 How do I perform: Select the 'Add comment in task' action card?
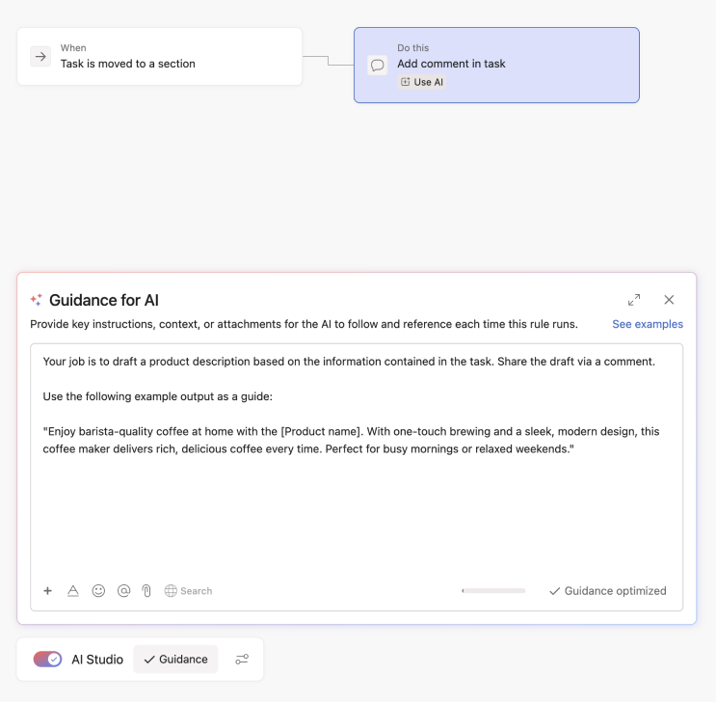(x=496, y=65)
